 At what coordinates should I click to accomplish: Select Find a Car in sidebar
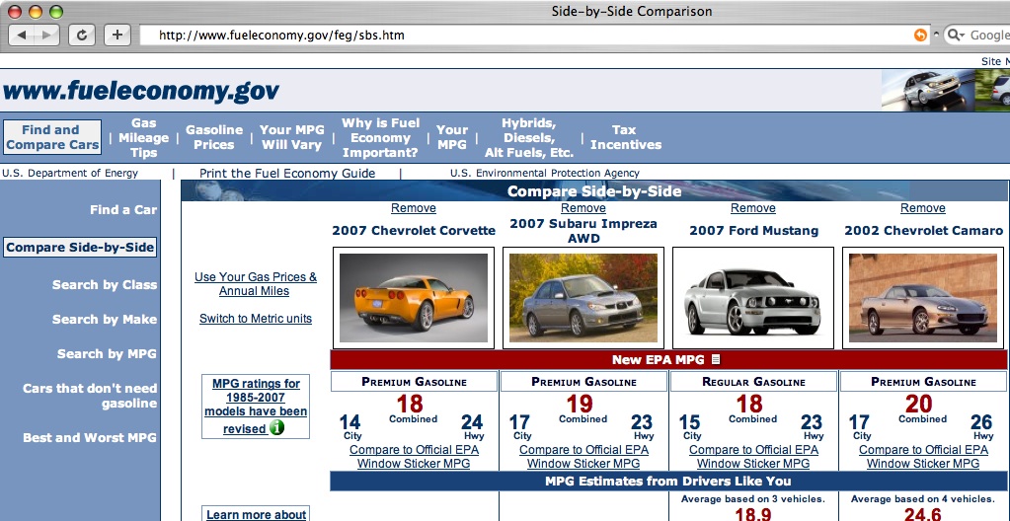123,210
